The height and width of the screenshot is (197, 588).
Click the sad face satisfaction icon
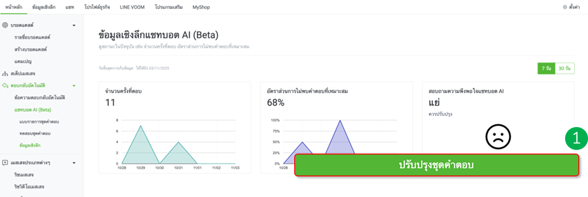498,137
